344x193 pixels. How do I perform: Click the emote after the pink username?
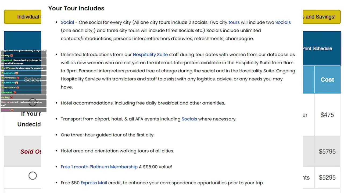tap(12, 110)
